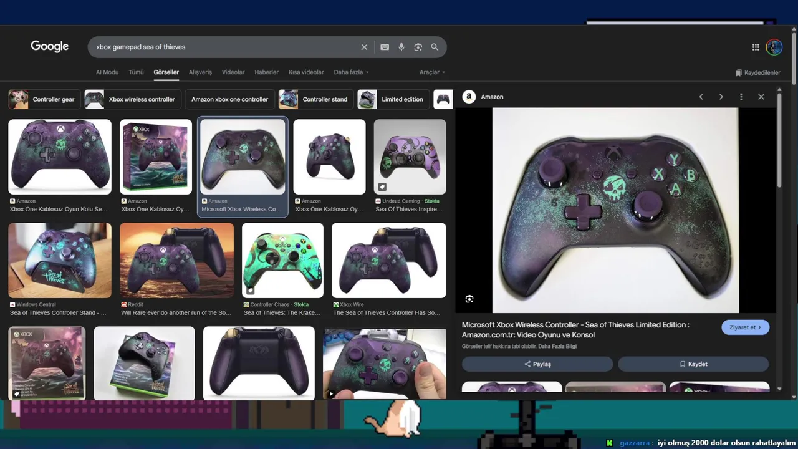798x449 pixels.
Task: Open Google account profile avatar
Action: pos(774,47)
